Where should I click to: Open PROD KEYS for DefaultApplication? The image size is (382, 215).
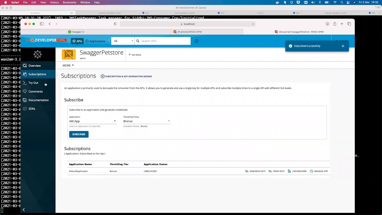coord(276,171)
